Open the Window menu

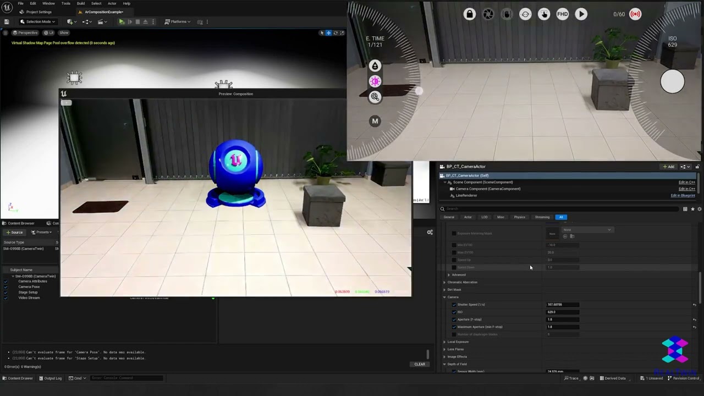tap(48, 3)
